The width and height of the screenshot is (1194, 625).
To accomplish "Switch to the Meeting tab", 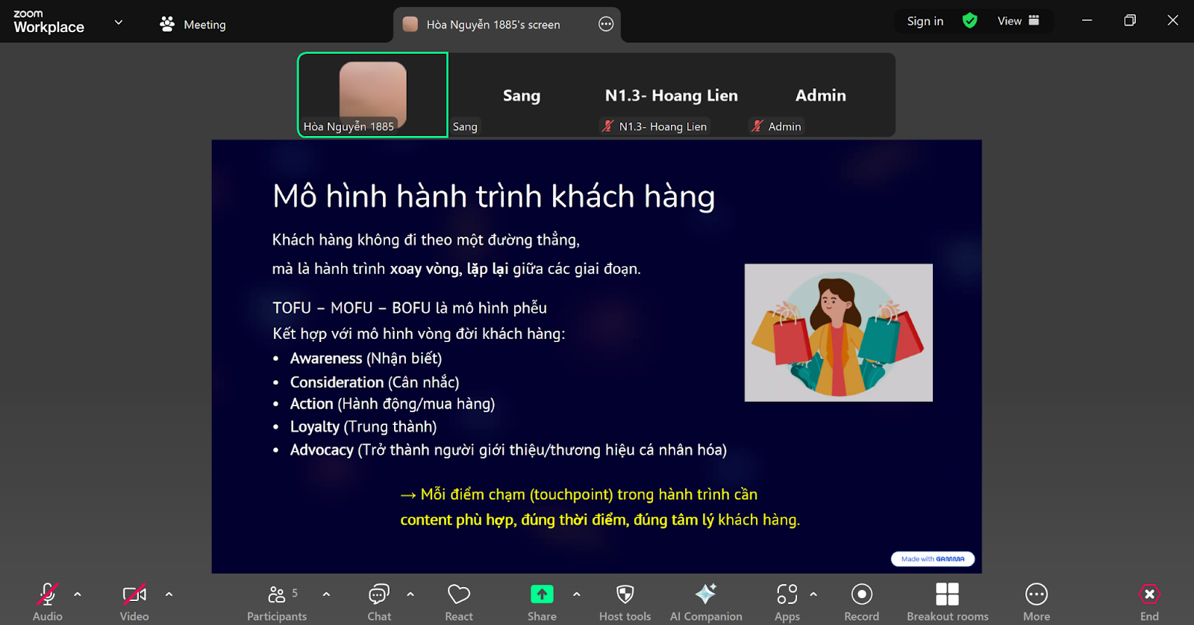I will tap(193, 25).
